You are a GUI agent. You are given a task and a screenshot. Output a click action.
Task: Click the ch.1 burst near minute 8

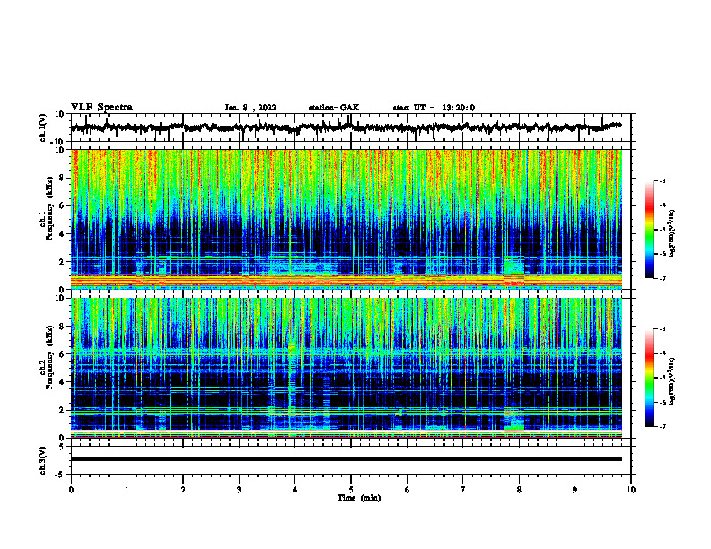[x=514, y=272]
